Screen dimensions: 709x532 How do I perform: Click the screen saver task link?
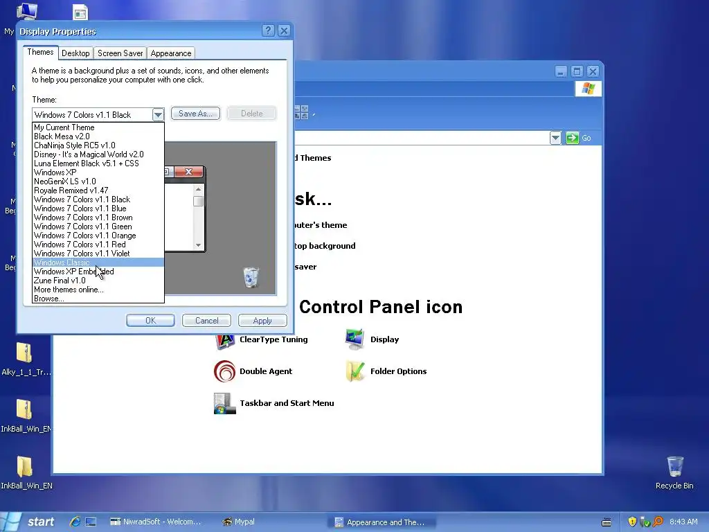point(305,267)
